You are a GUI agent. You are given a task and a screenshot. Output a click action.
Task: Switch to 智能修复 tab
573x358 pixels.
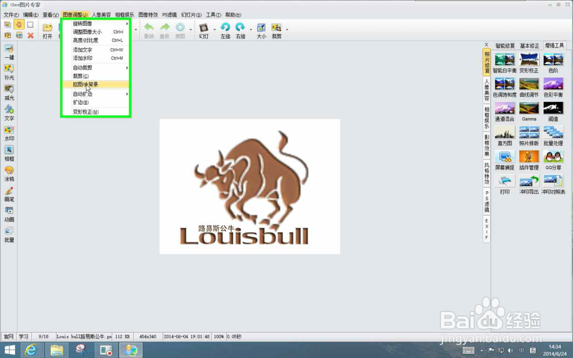(505, 46)
